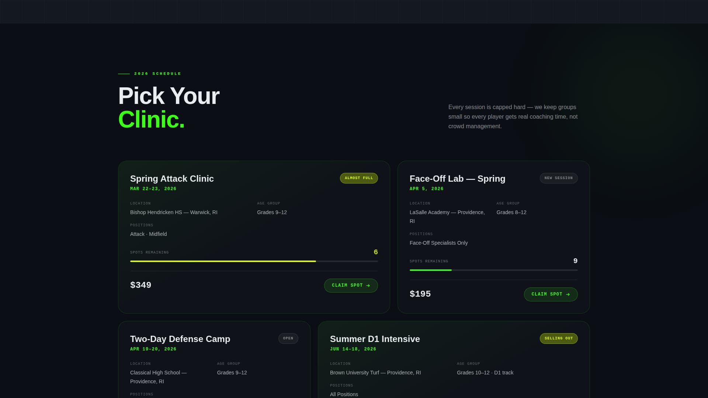Claim a spot for the Spring Attack Clinic
Image resolution: width=708 pixels, height=398 pixels.
tap(351, 285)
